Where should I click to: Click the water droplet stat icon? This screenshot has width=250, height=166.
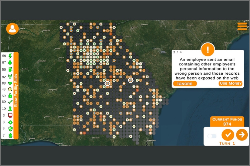10,62
